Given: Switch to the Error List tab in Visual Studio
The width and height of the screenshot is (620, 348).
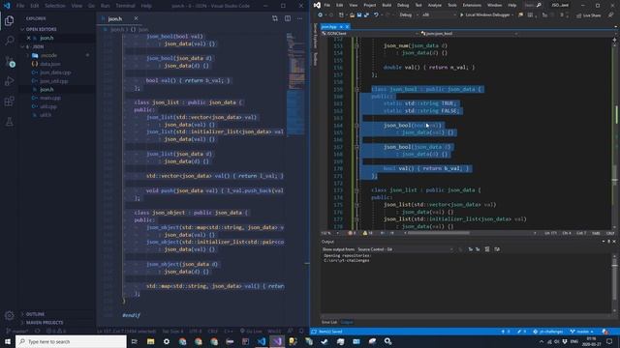Looking at the screenshot, I should [x=329, y=322].
